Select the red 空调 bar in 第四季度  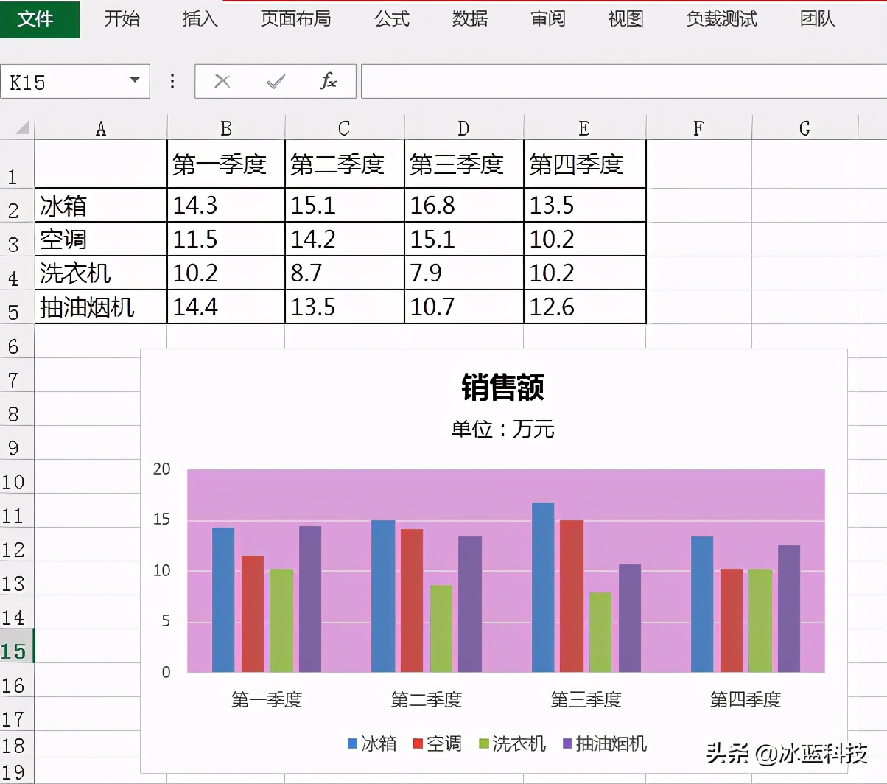click(732, 620)
